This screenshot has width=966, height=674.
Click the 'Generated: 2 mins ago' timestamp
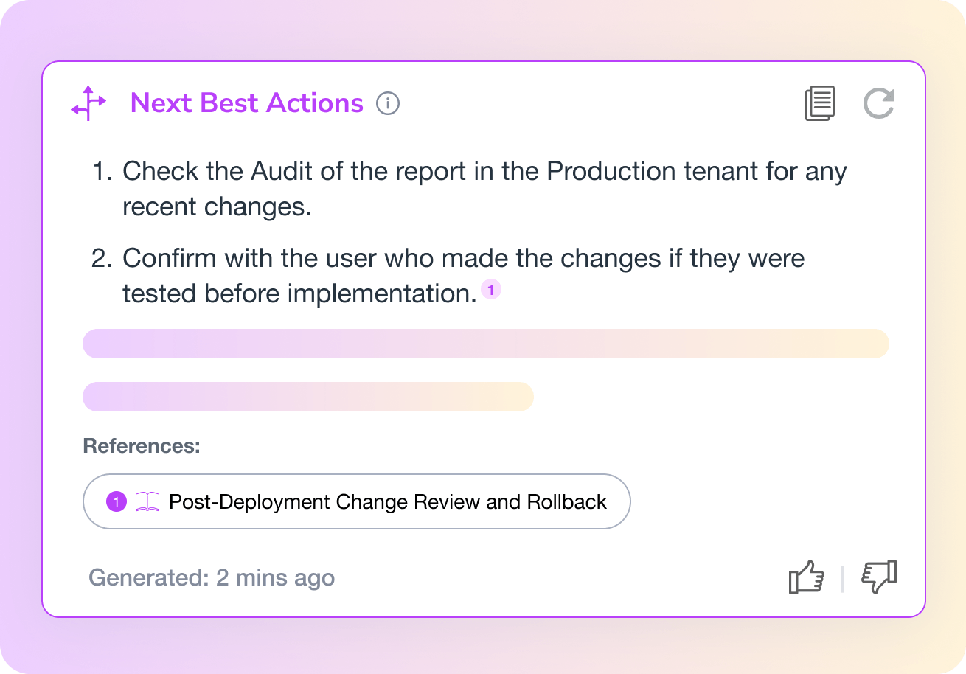click(x=212, y=577)
